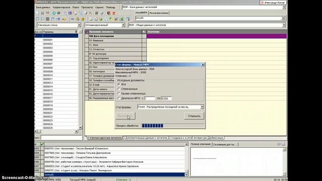Switch to '3 Сведения о взятой литературе' tab
Viewport: 322px width, 181px height.
point(188,138)
